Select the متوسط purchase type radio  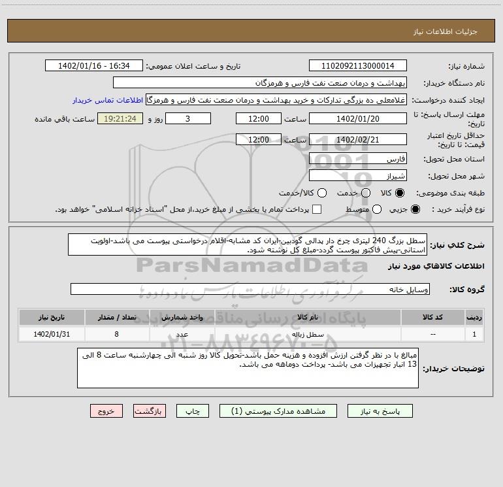coord(377,209)
